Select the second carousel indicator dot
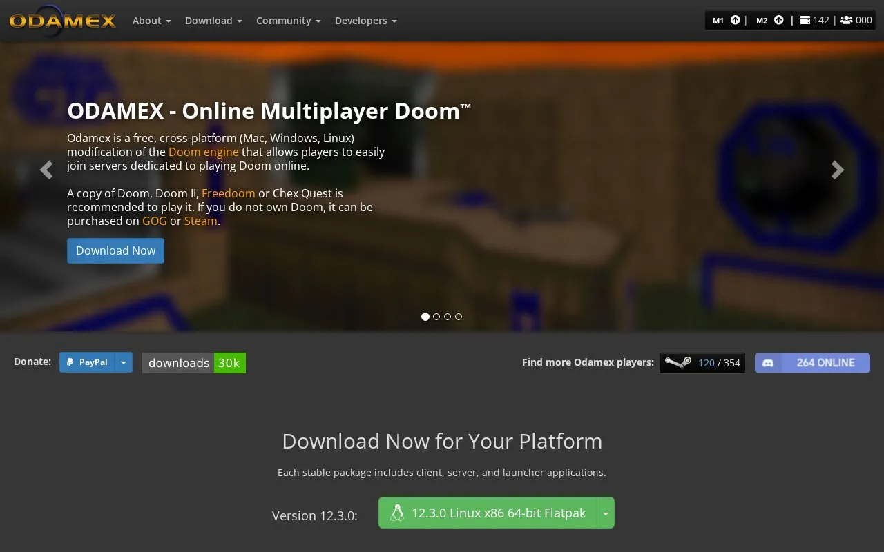 [x=436, y=317]
